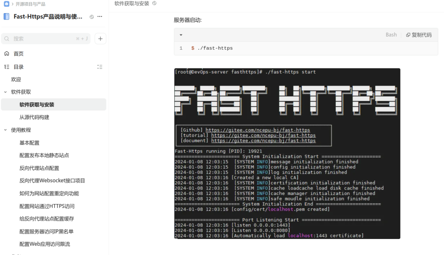Open 反向代理Websocket接口项目 page
This screenshot has width=444, height=255.
pos(52,181)
